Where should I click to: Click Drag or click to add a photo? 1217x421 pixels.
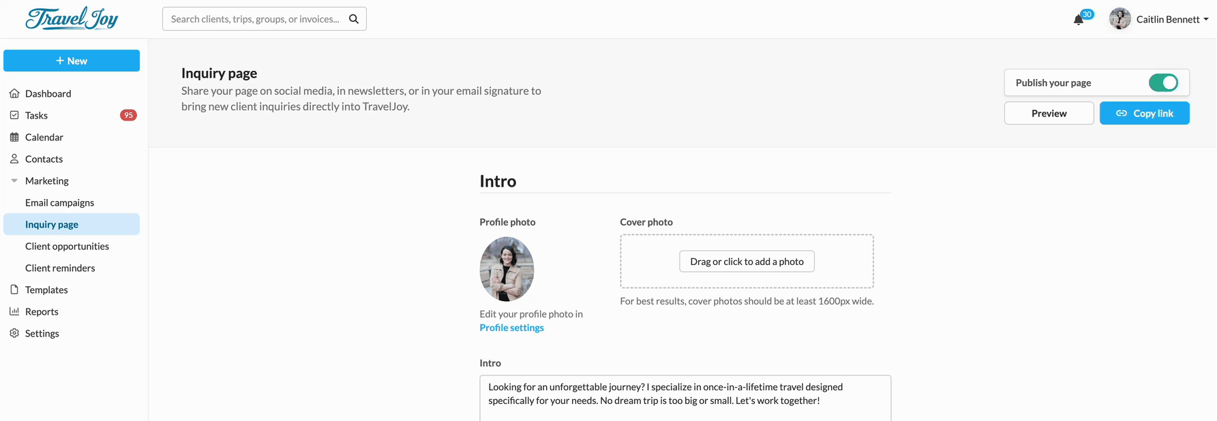[747, 262]
